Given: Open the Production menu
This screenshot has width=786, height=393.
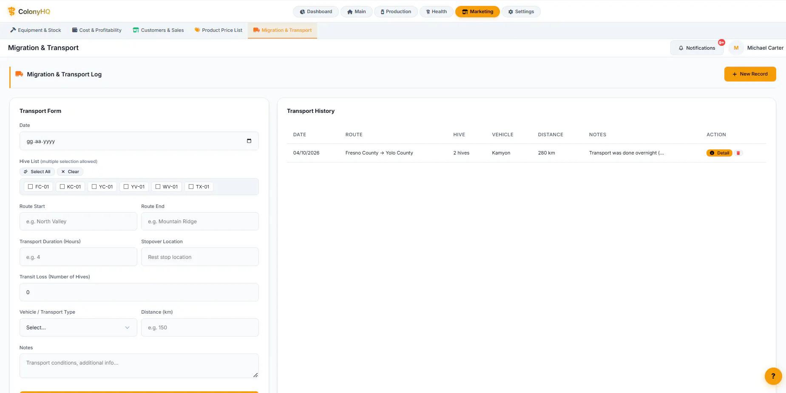Looking at the screenshot, I should 396,11.
